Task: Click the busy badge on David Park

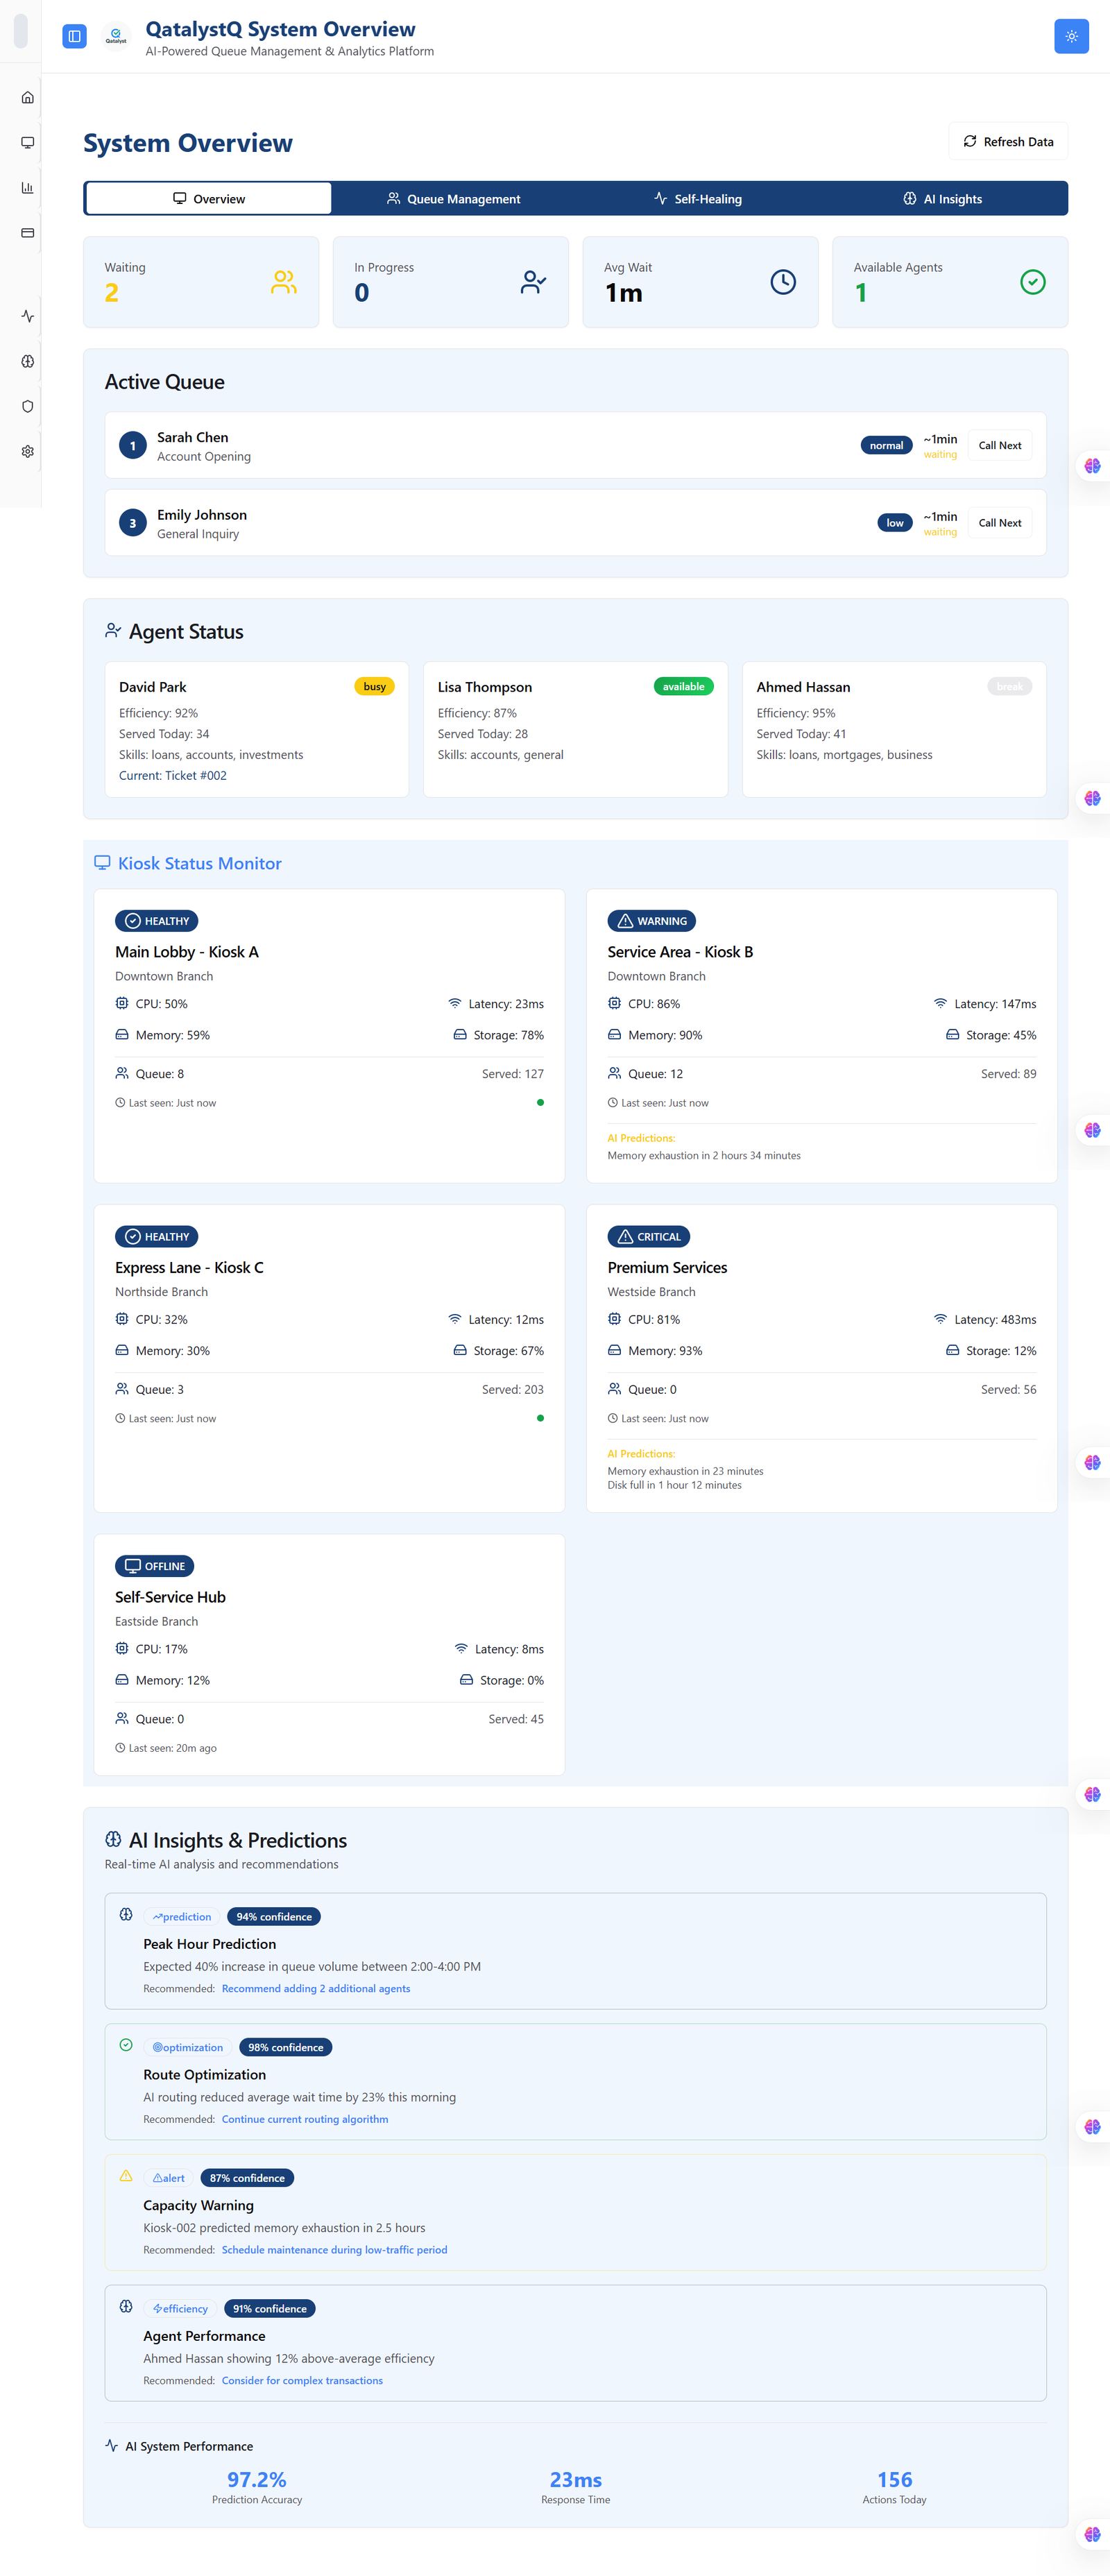Action: coord(375,686)
